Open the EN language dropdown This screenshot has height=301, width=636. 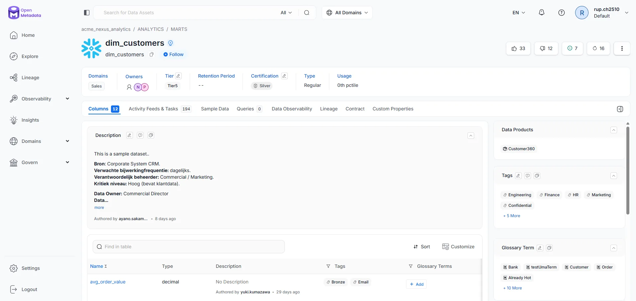pyautogui.click(x=519, y=13)
